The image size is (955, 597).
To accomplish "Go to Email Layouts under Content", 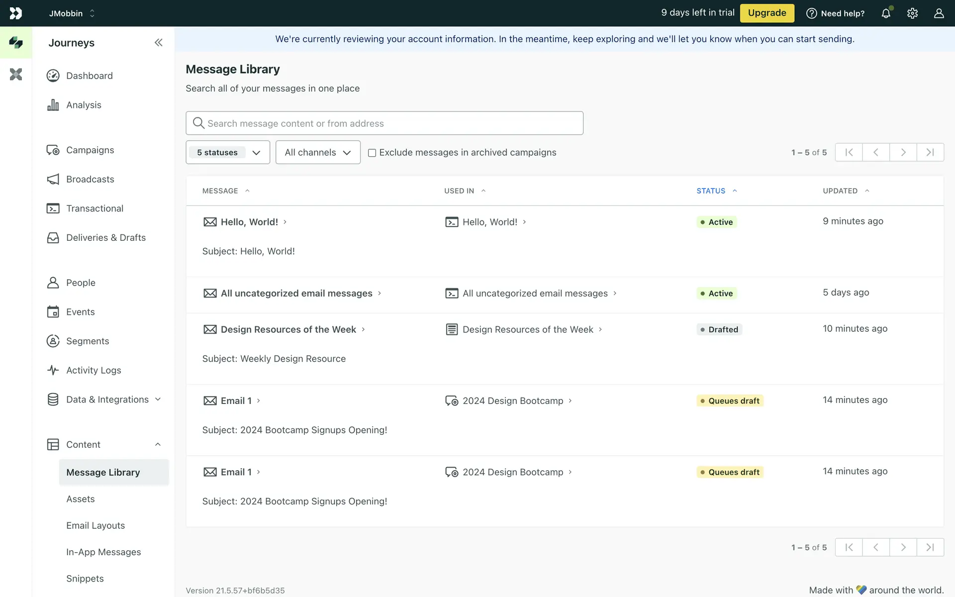I will click(95, 525).
